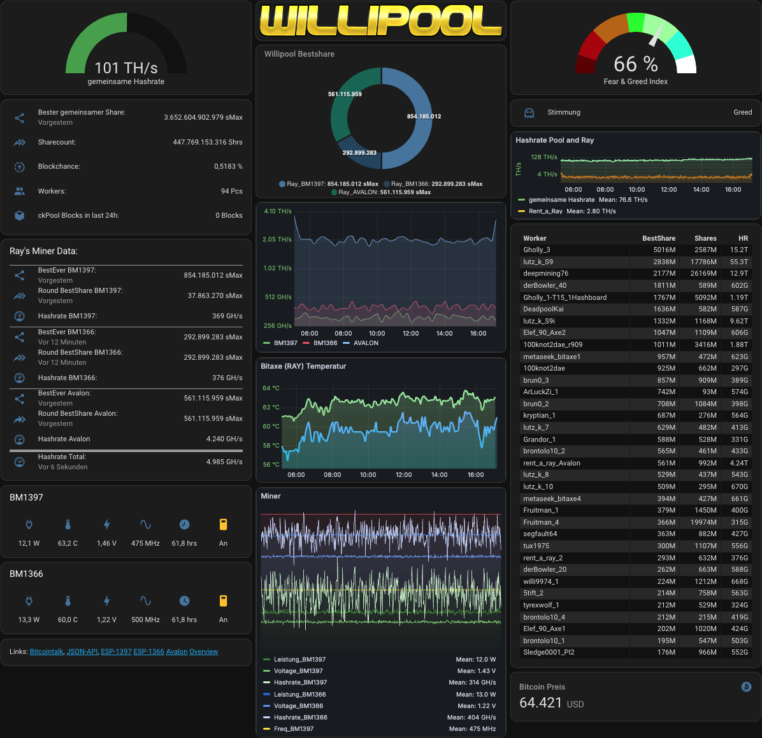
Task: Open BM1397 thermometer icon showing 63,2 C
Action: 68,525
